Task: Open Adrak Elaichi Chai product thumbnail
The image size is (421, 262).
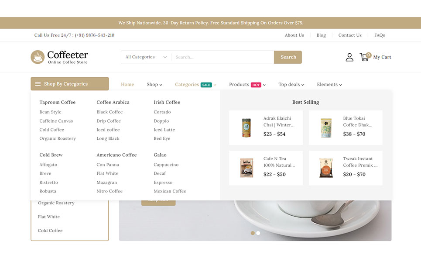Action: pos(246,128)
